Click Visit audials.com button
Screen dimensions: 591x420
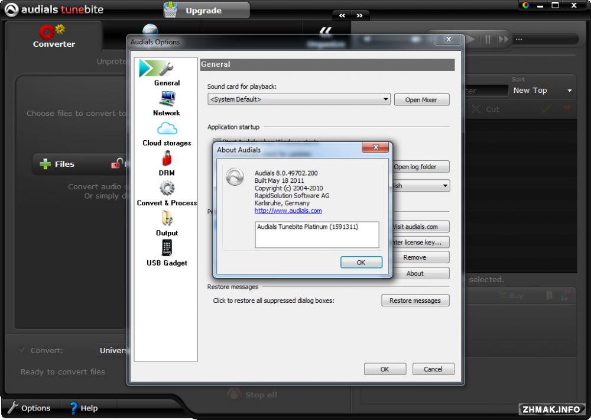tap(420, 227)
